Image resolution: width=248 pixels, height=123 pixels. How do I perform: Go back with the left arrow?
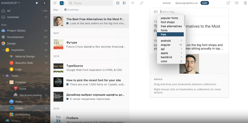coord(133,3)
